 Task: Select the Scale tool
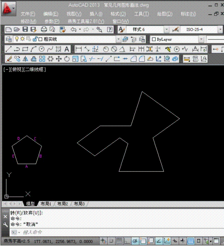[x=75, y=59]
